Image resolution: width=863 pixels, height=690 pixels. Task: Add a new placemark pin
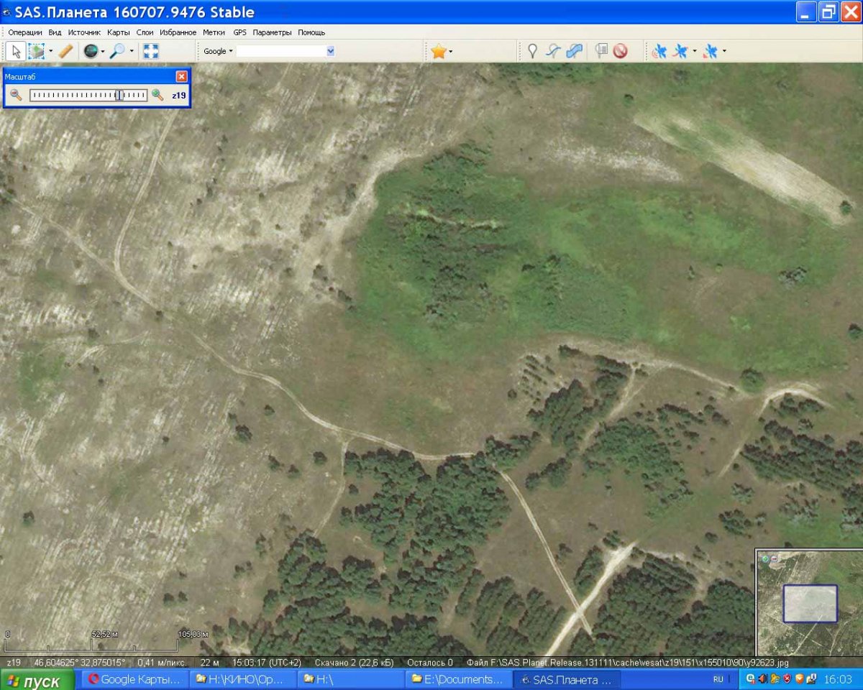click(532, 51)
